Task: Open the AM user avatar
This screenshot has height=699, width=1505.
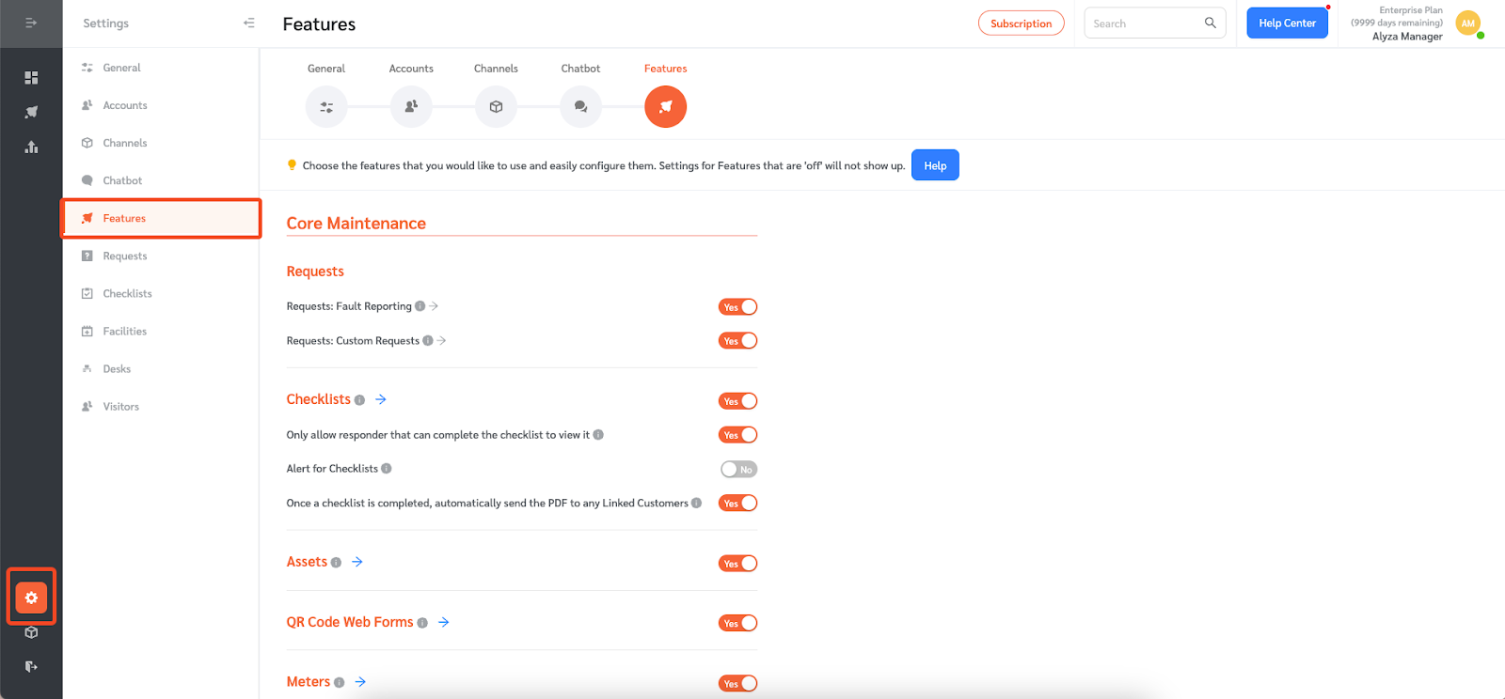Action: click(x=1468, y=23)
